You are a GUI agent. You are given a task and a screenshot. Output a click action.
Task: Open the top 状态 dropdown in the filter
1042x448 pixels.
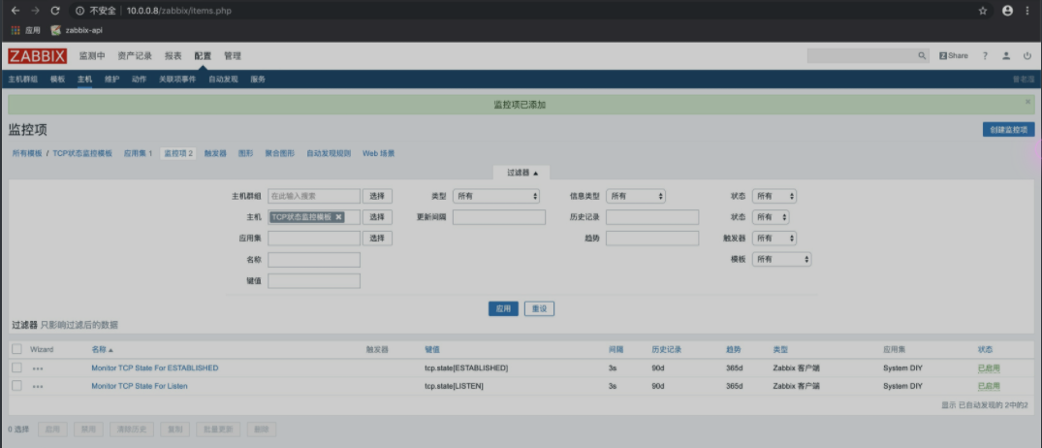(774, 196)
